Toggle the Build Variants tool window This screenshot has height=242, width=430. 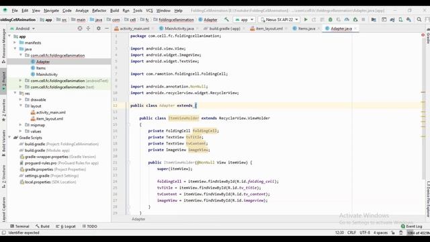coord(3,143)
